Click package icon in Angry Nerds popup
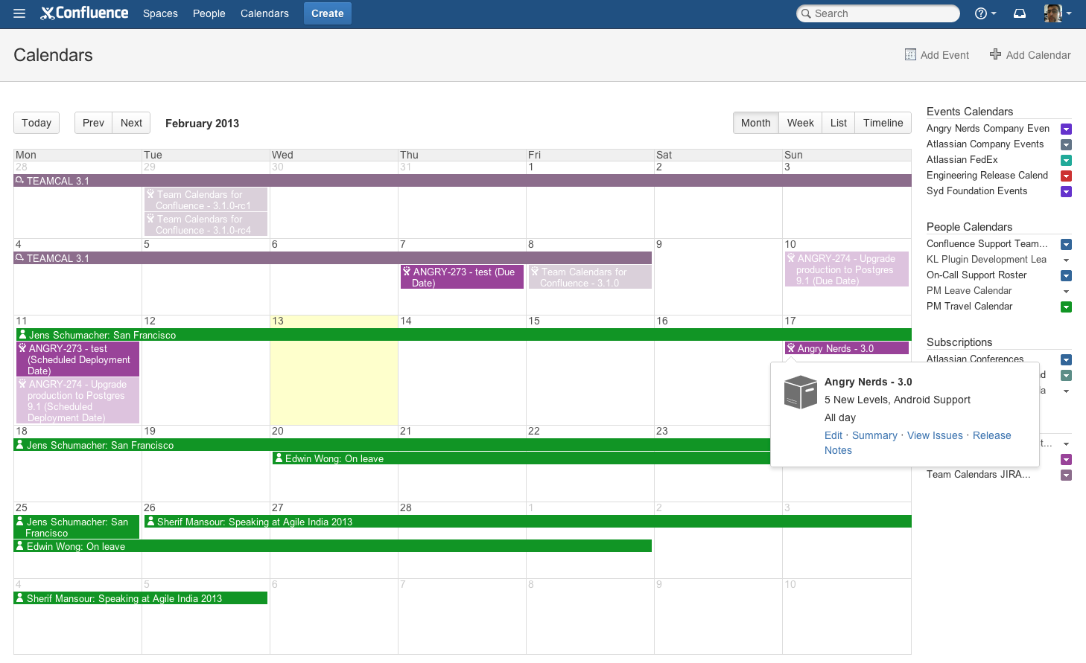The width and height of the screenshot is (1086, 663). pos(801,392)
